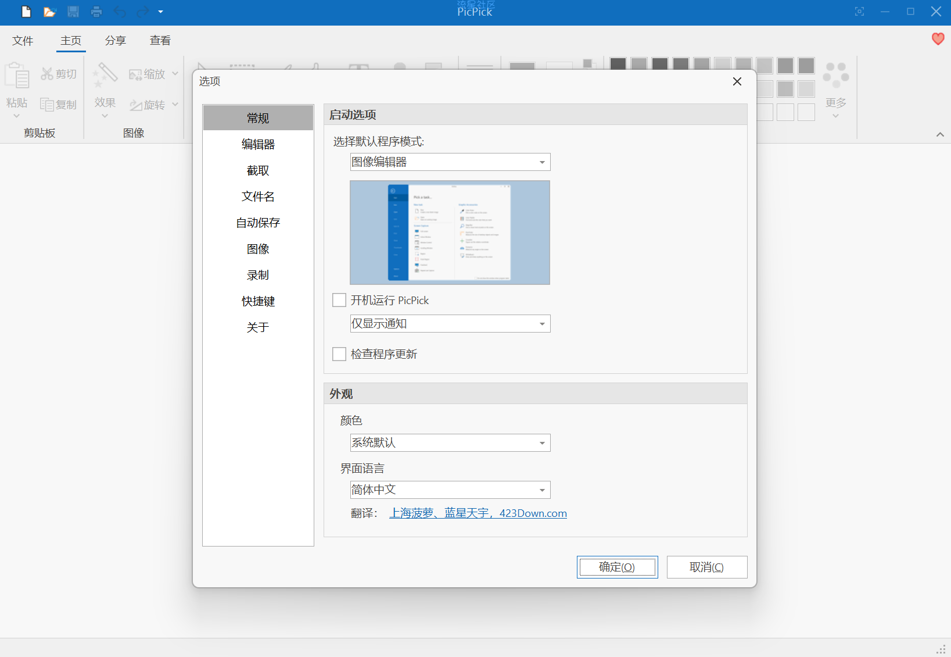This screenshot has height=657, width=951.
Task: Enable the 开机运行 PicPick checkbox
Action: [339, 300]
